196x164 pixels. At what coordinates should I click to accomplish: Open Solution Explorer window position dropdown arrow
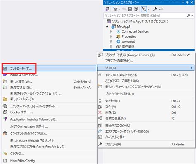tap(183, 2)
